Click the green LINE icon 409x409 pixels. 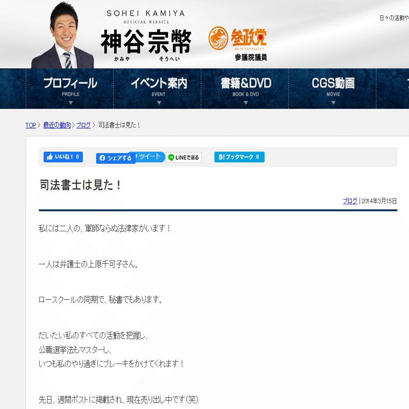pyautogui.click(x=171, y=157)
